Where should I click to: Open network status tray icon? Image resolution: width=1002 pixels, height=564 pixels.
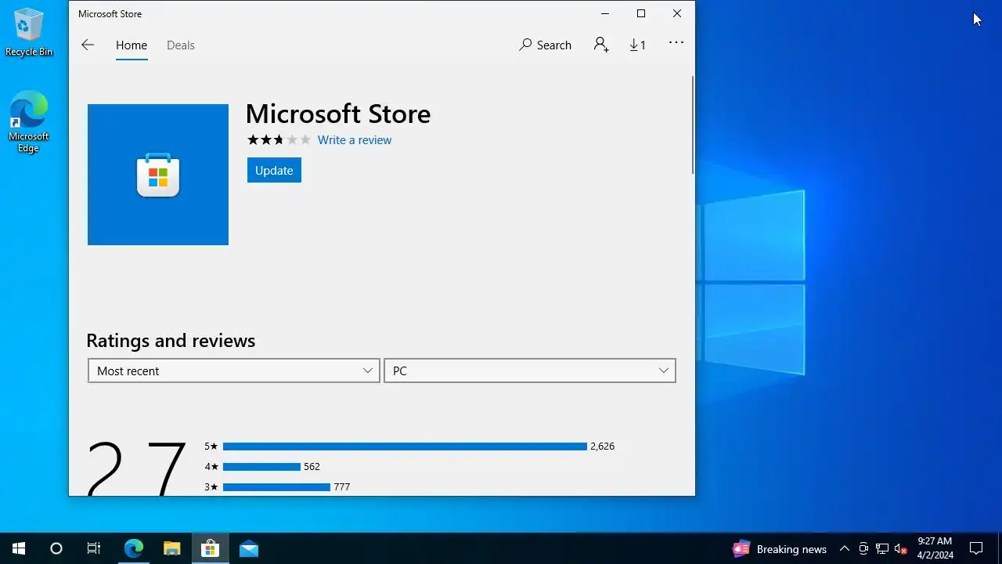click(x=882, y=549)
